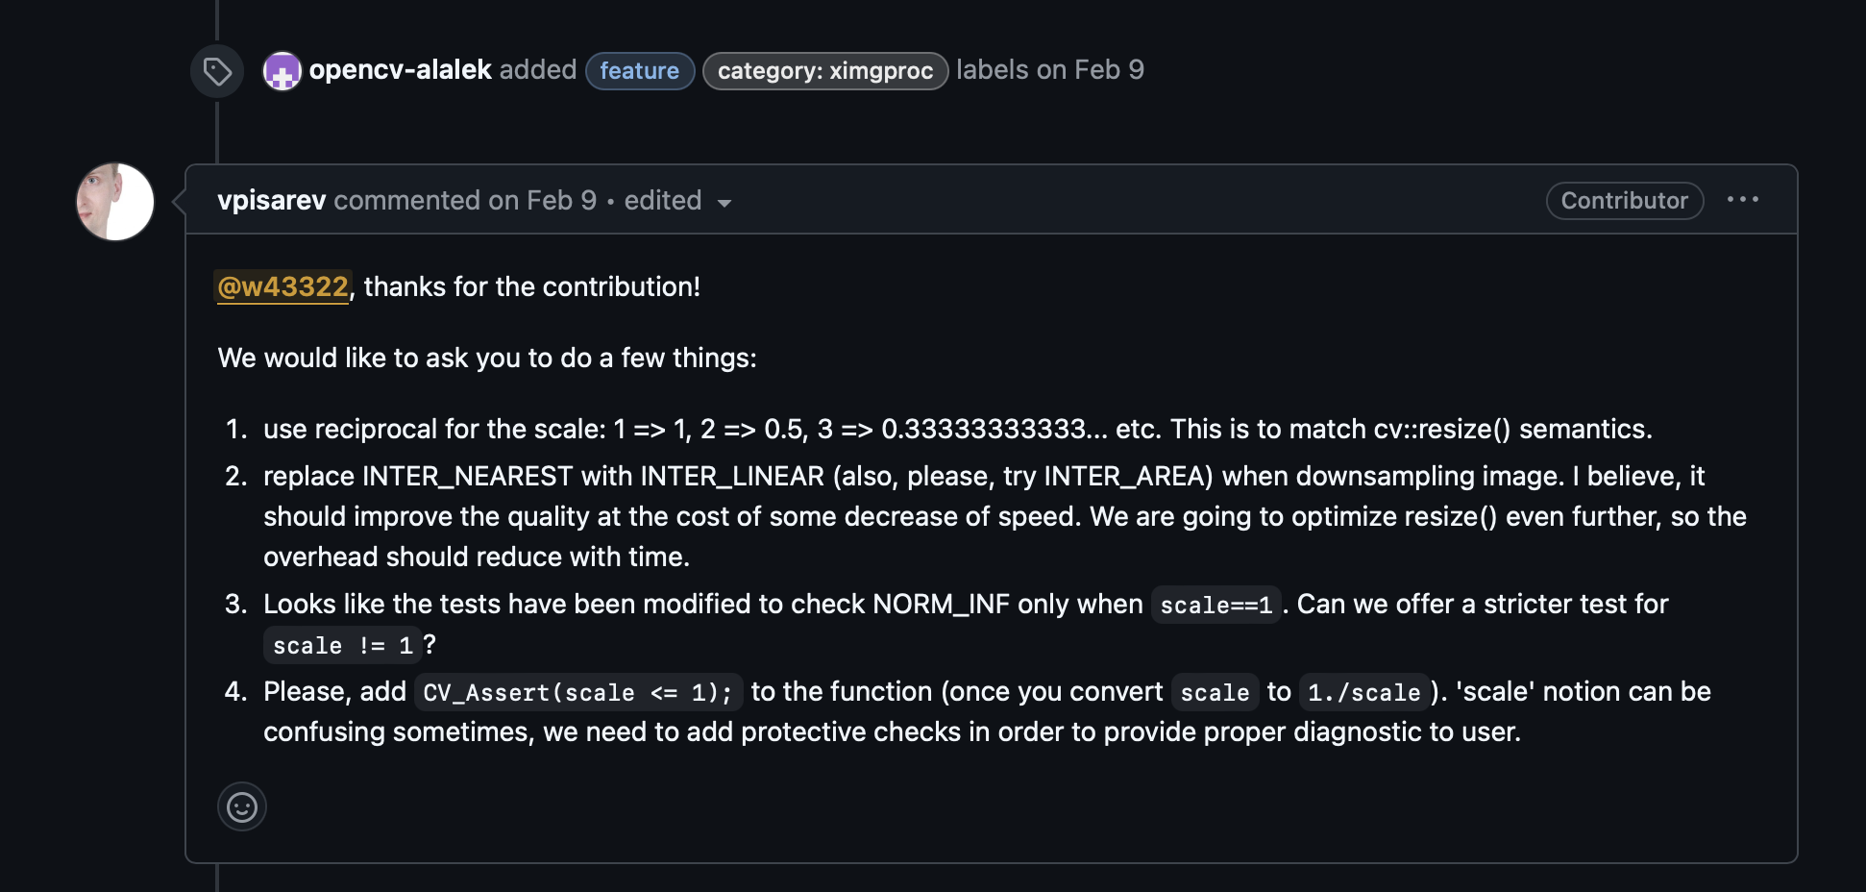Click the scale != 1 code snippet
The height and width of the screenshot is (892, 1866).
342,645
